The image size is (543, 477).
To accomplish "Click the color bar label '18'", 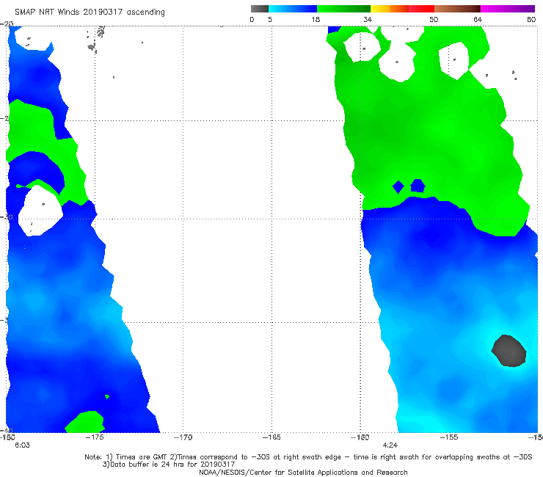I will tap(316, 19).
